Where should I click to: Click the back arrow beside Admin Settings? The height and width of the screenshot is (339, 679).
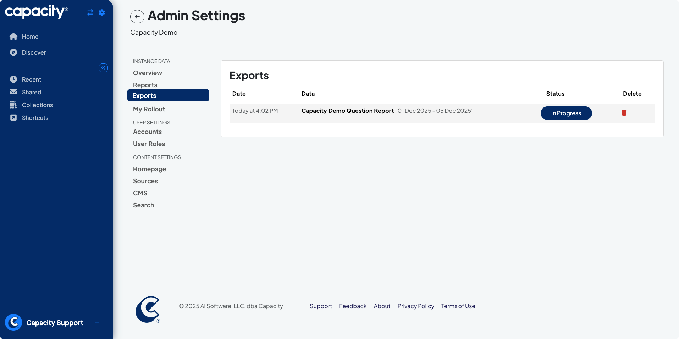(x=137, y=17)
